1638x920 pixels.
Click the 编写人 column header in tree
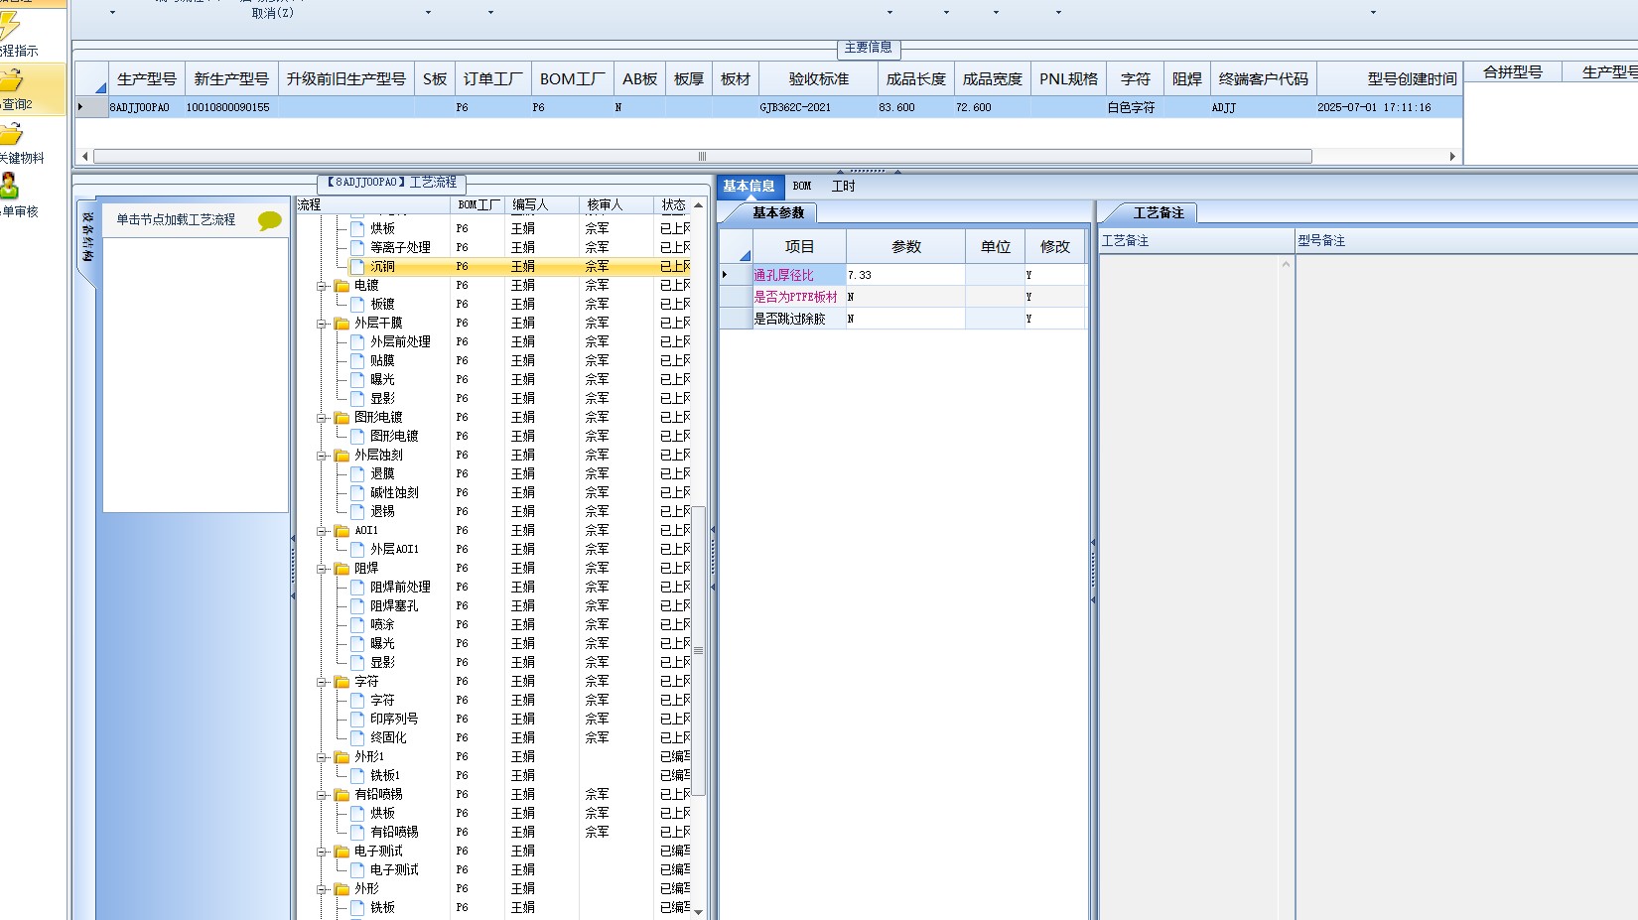tap(541, 204)
